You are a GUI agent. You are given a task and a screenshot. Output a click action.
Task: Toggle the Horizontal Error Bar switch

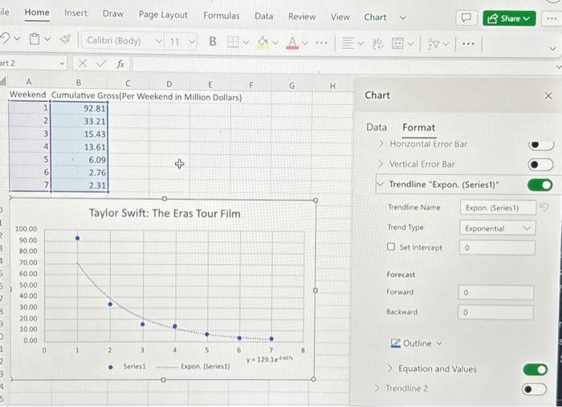coord(540,144)
